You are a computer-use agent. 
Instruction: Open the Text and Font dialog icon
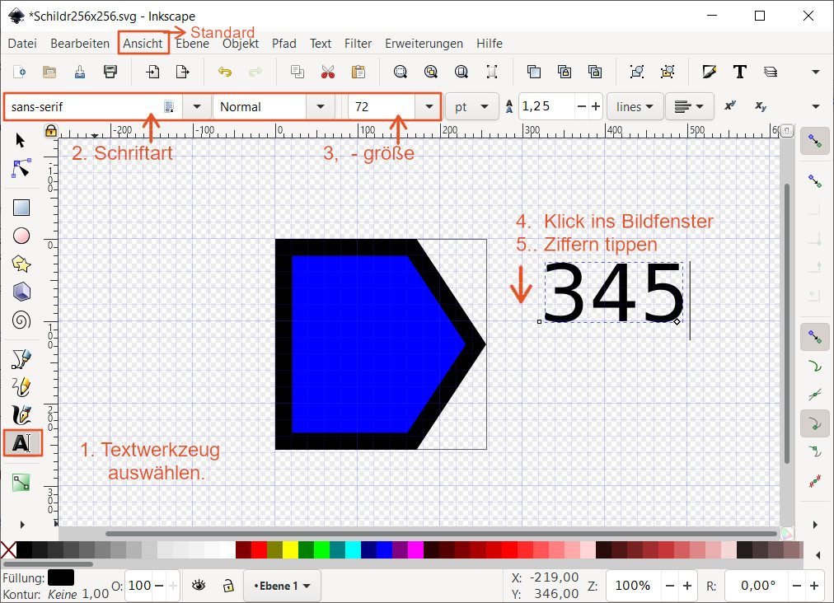coord(739,72)
